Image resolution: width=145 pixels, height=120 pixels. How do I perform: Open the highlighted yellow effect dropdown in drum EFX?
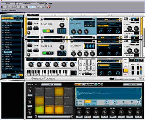103,26
